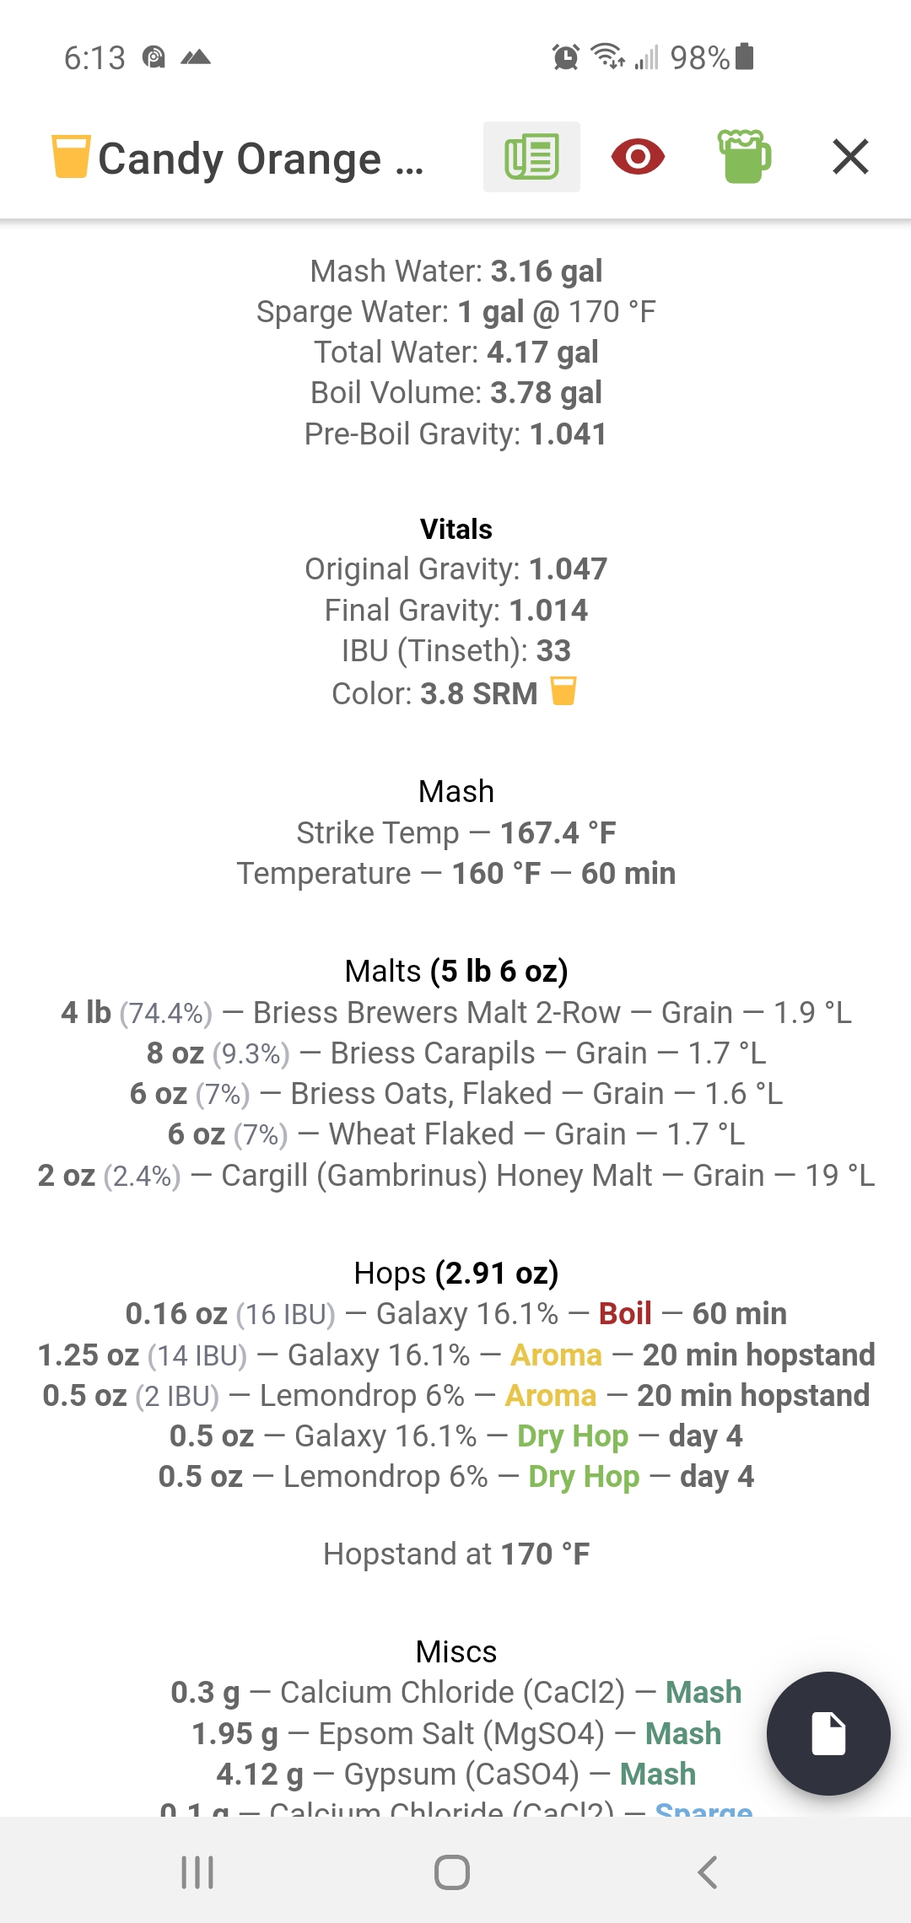This screenshot has width=911, height=1923.
Task: Tap the yellow glass icon beside title
Action: click(x=71, y=157)
